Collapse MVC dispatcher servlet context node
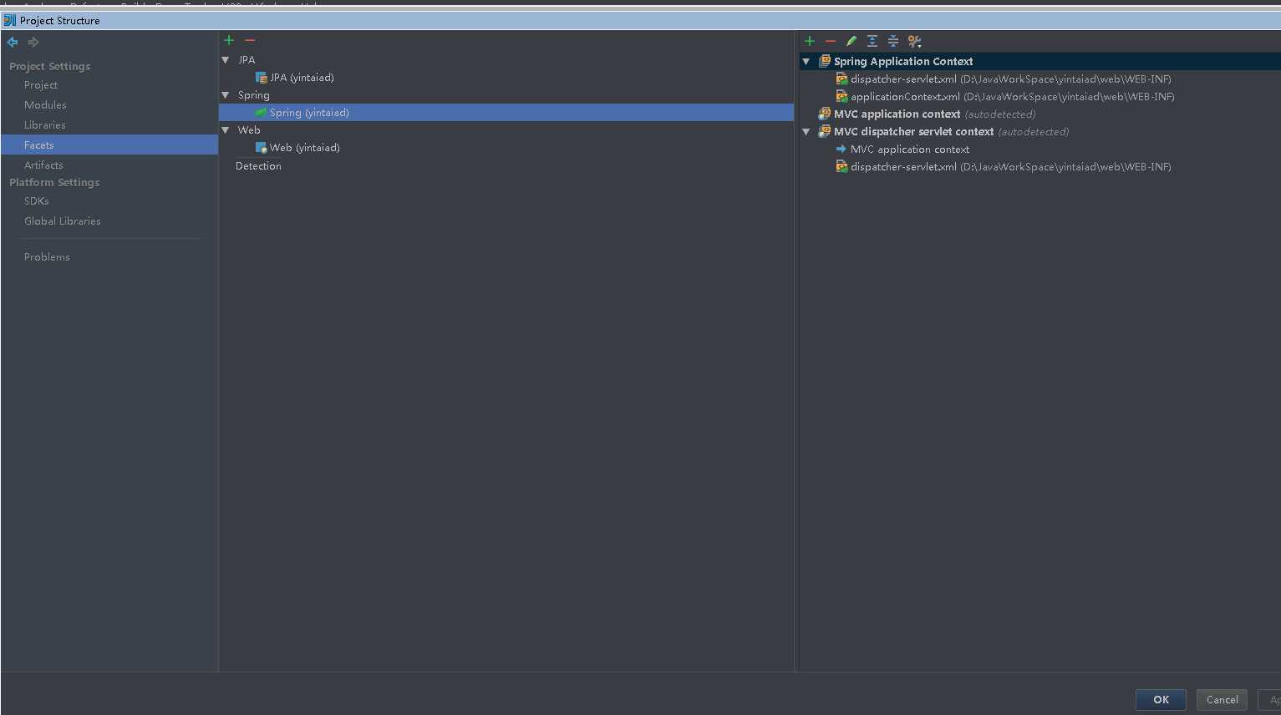 pos(806,132)
